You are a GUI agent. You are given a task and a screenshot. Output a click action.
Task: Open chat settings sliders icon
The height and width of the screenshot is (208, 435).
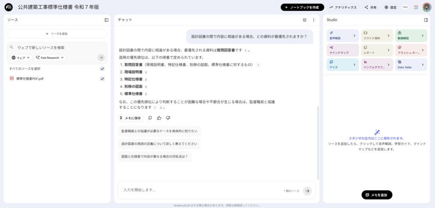coord(305,20)
